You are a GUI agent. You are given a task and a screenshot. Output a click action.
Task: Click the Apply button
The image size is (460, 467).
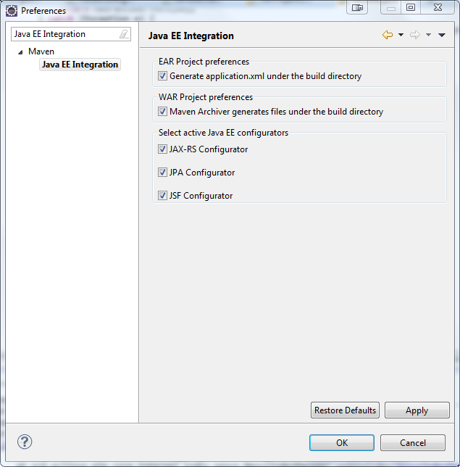coord(417,410)
